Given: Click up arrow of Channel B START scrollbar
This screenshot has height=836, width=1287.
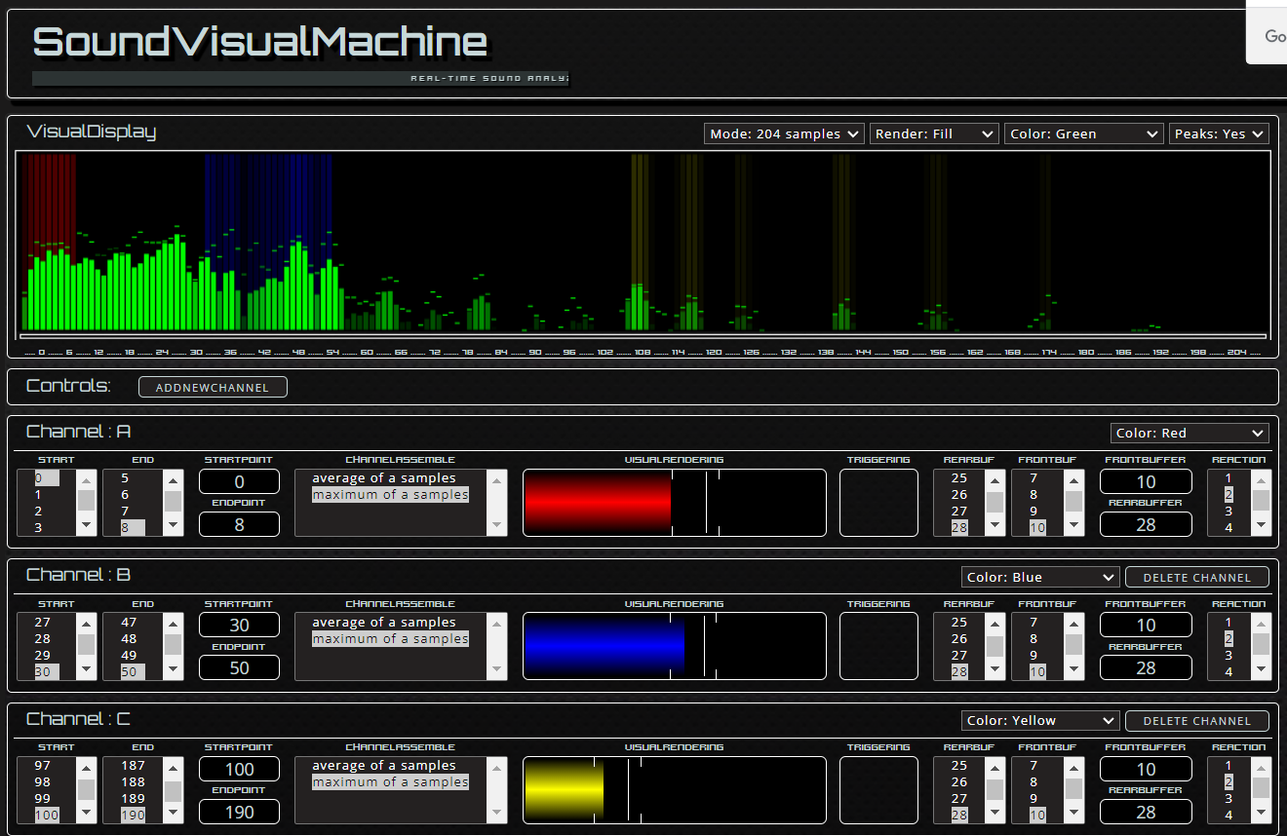Looking at the screenshot, I should coord(87,624).
